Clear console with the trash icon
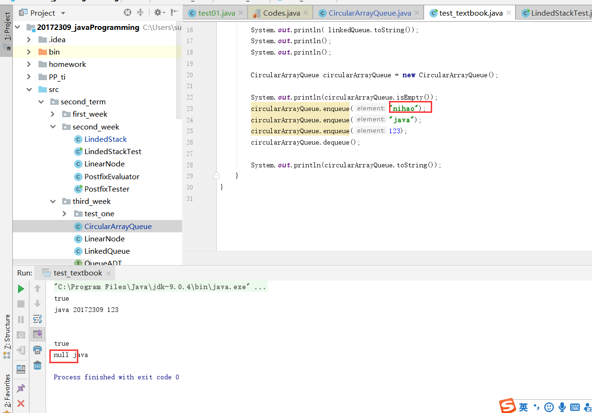 click(x=37, y=365)
